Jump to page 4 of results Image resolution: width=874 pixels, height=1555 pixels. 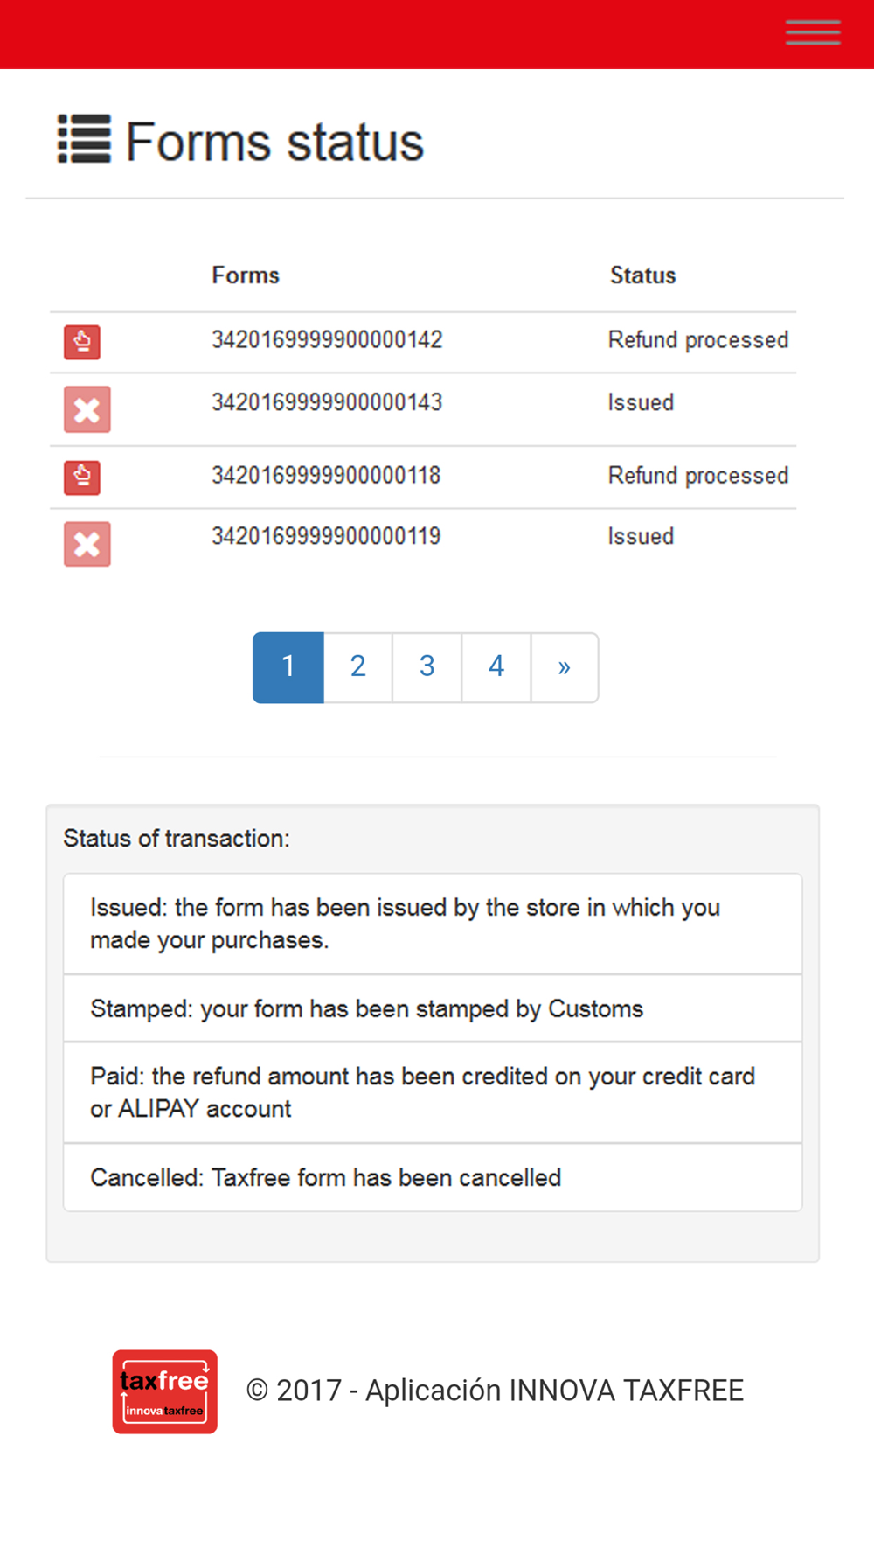click(x=496, y=667)
